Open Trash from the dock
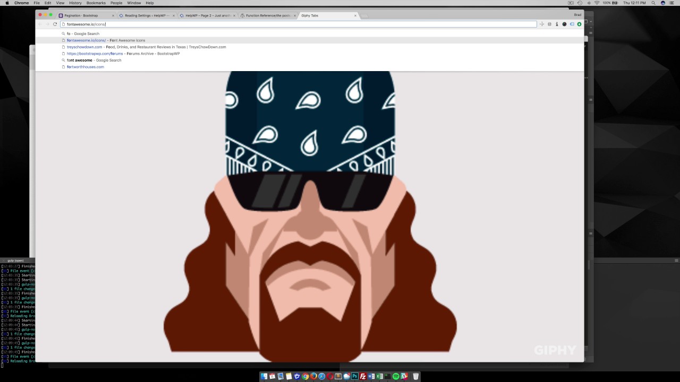This screenshot has height=382, width=680. 416,376
